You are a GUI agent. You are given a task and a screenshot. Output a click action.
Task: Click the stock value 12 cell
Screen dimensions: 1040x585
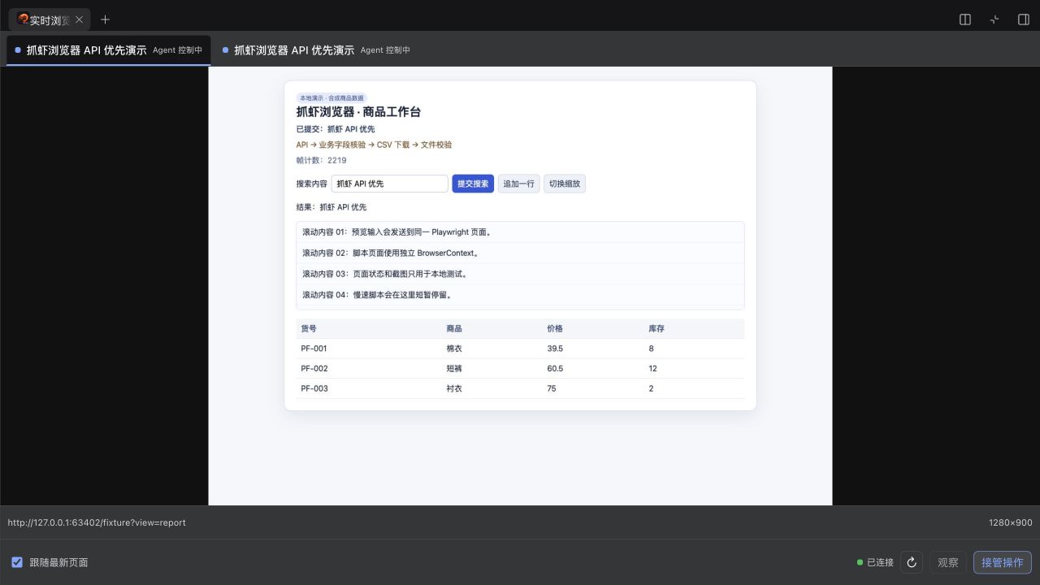653,368
